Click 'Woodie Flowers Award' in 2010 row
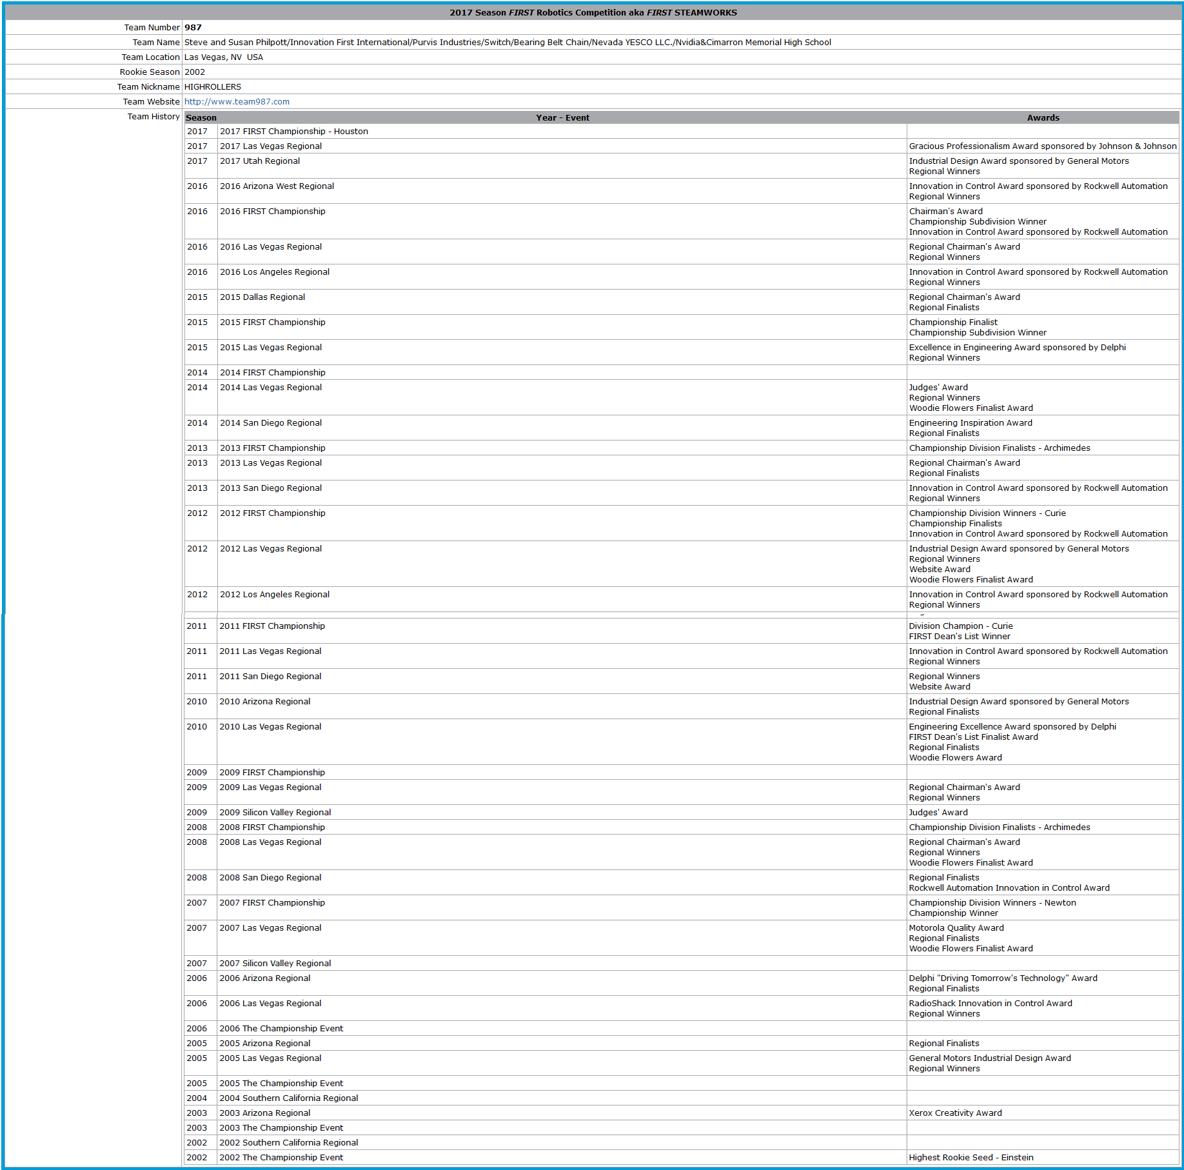The width and height of the screenshot is (1184, 1170). (x=955, y=758)
